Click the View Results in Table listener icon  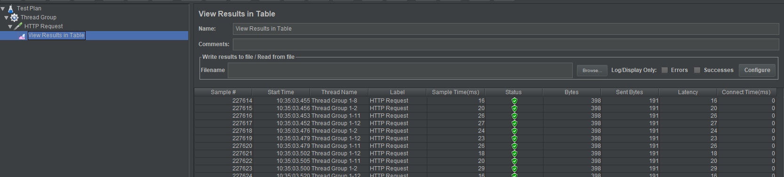(22, 36)
